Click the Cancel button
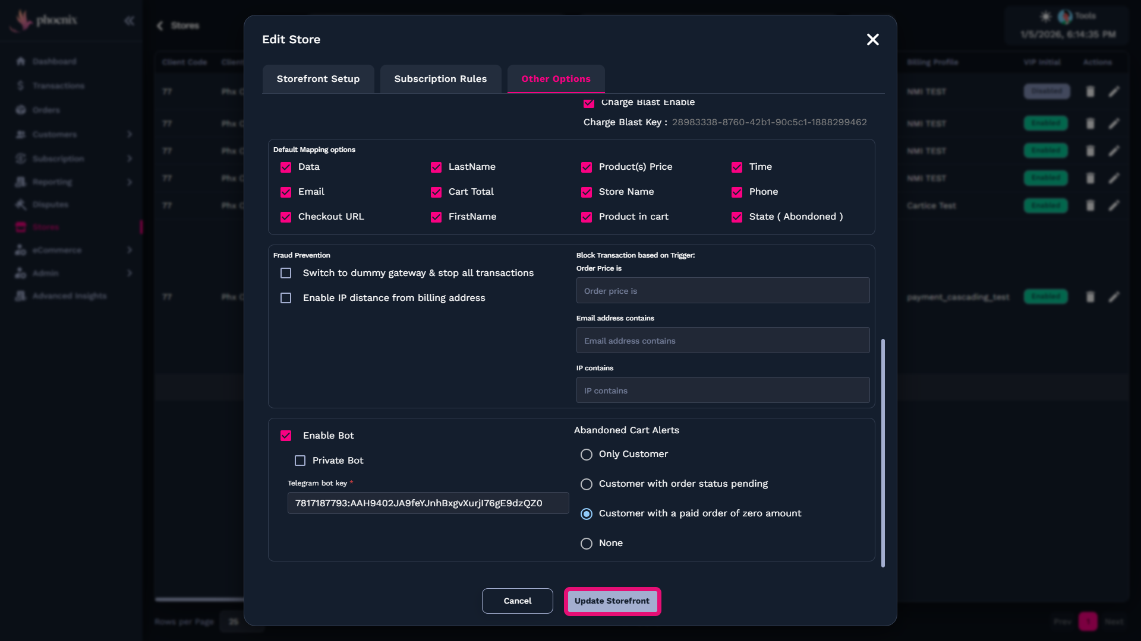1141x641 pixels. 517,601
